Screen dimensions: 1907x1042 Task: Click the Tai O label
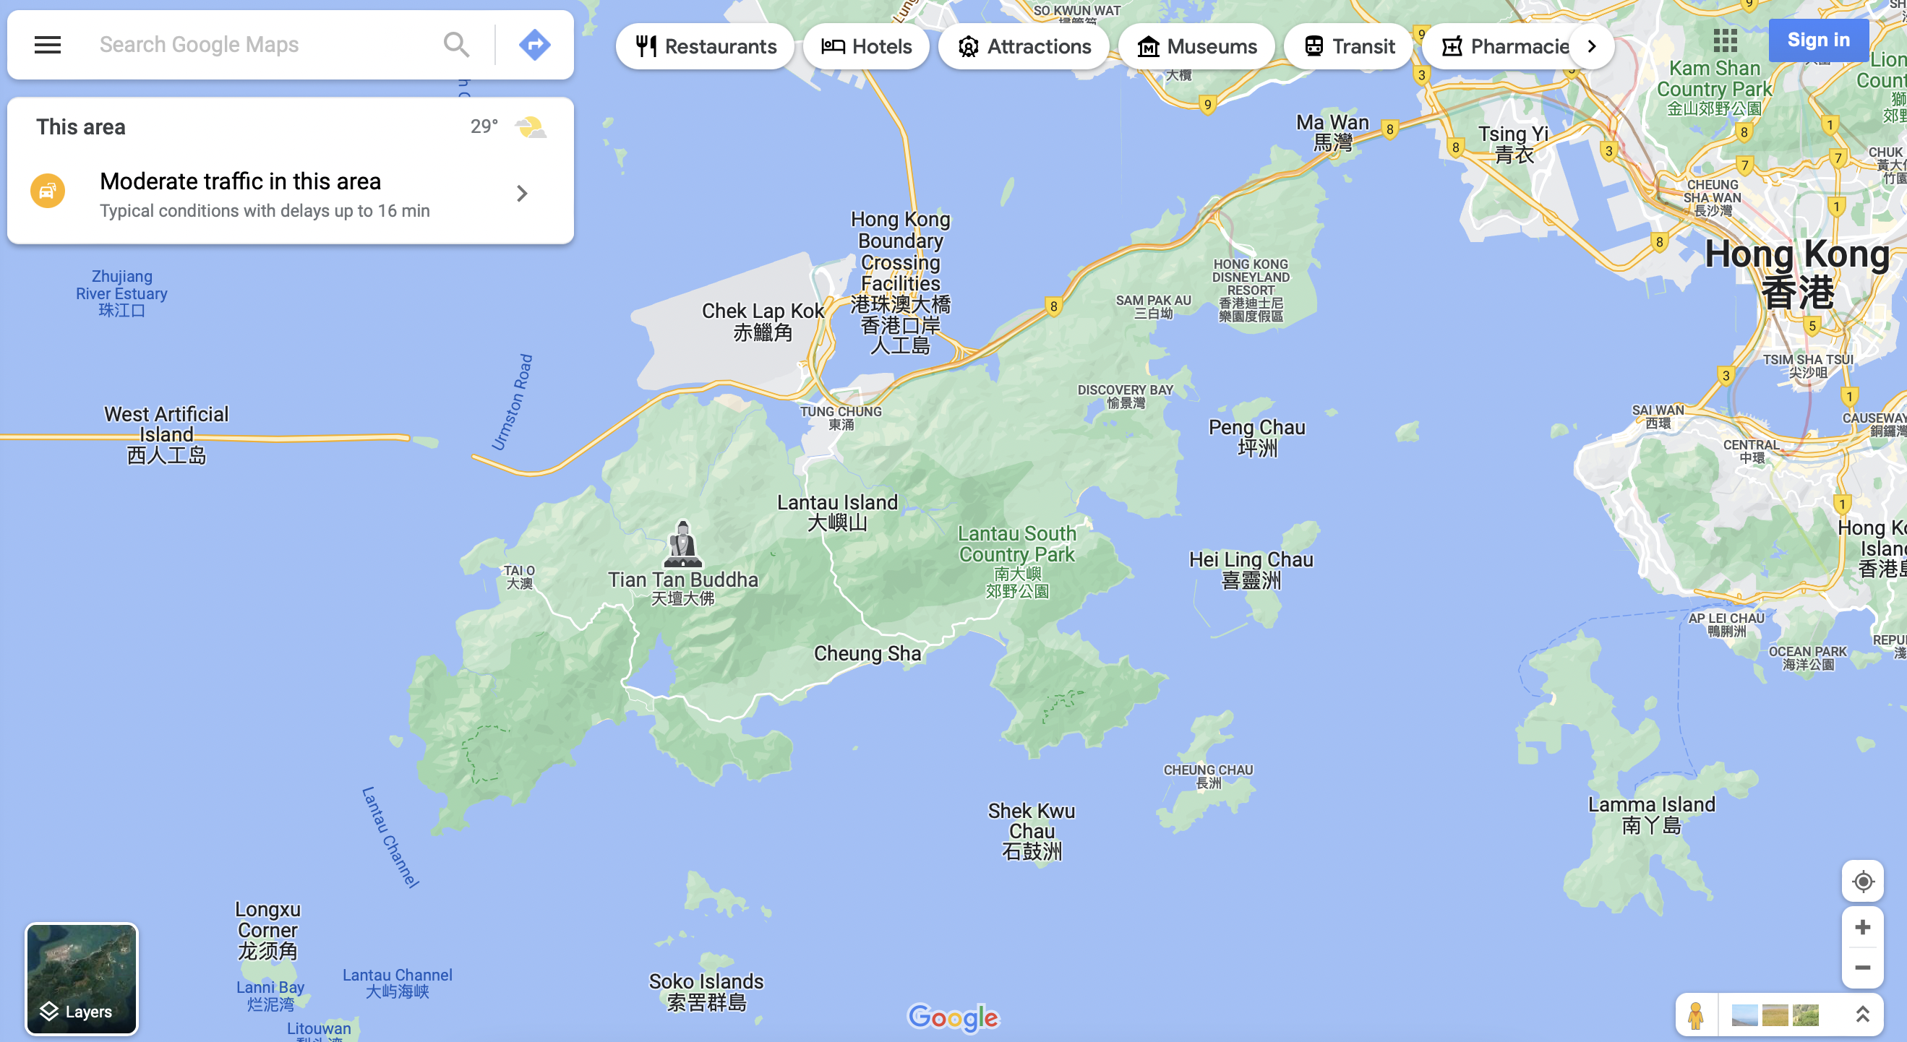tap(519, 577)
